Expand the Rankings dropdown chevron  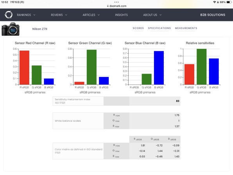34,15
